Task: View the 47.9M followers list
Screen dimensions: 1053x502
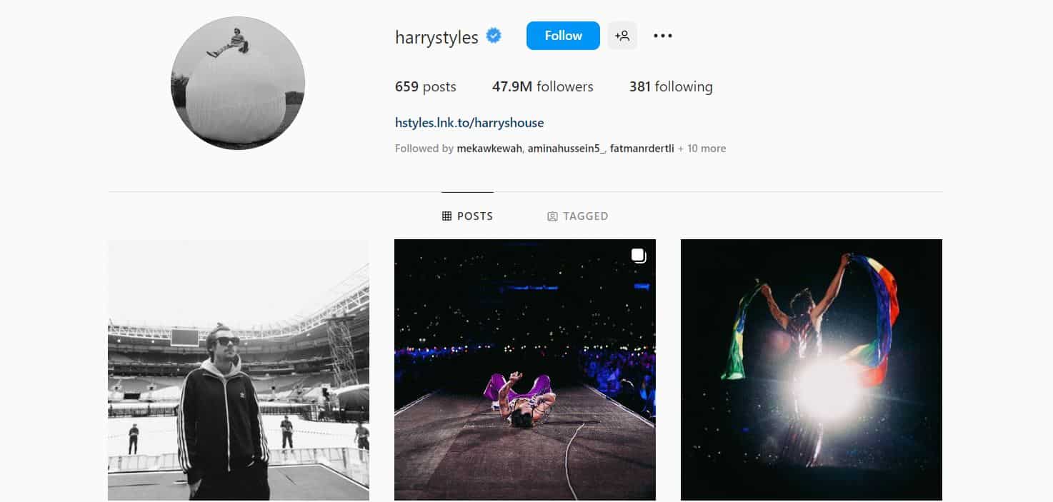Action: 542,86
